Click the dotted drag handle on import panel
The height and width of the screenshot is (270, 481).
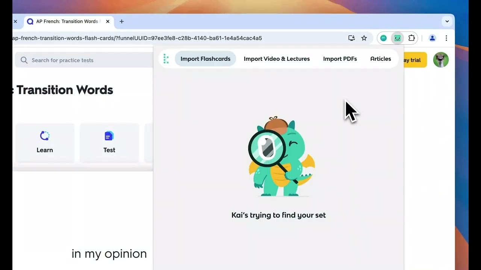[x=166, y=59]
